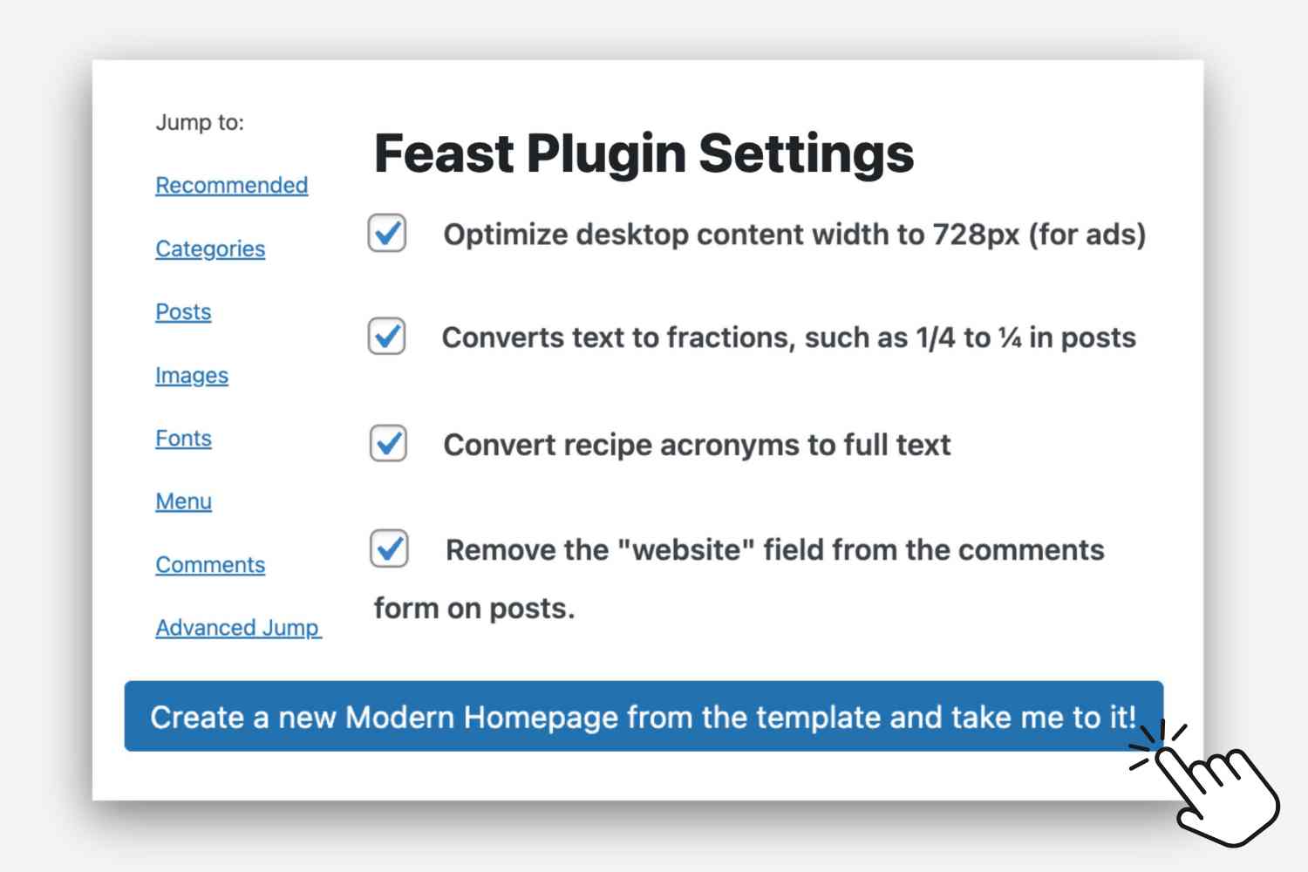The image size is (1308, 872).
Task: Jump to the Images section
Action: 192,375
